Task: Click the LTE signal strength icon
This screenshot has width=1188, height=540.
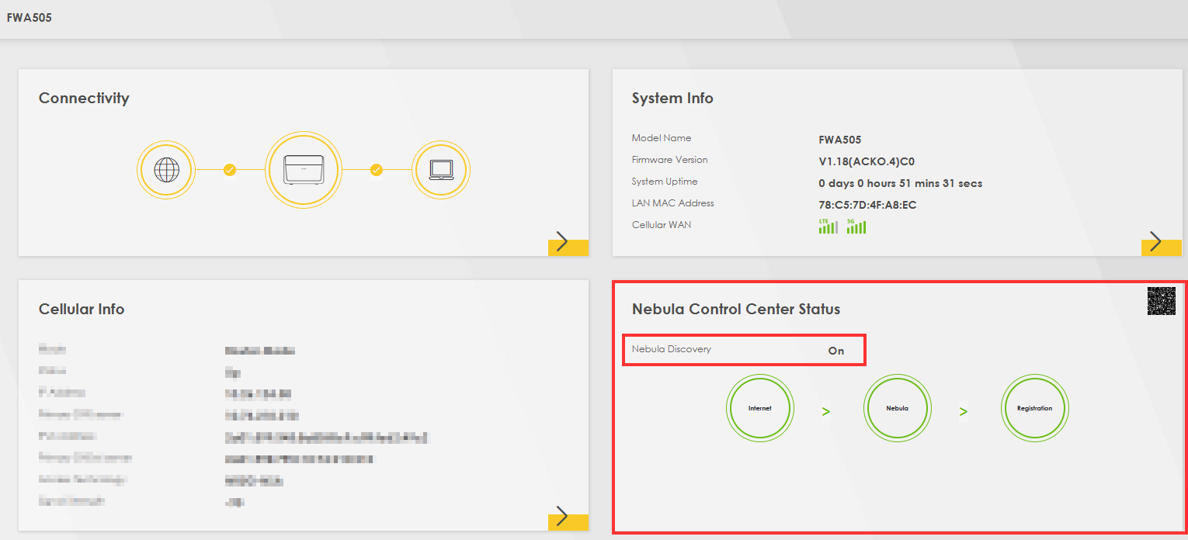Action: pos(828,226)
